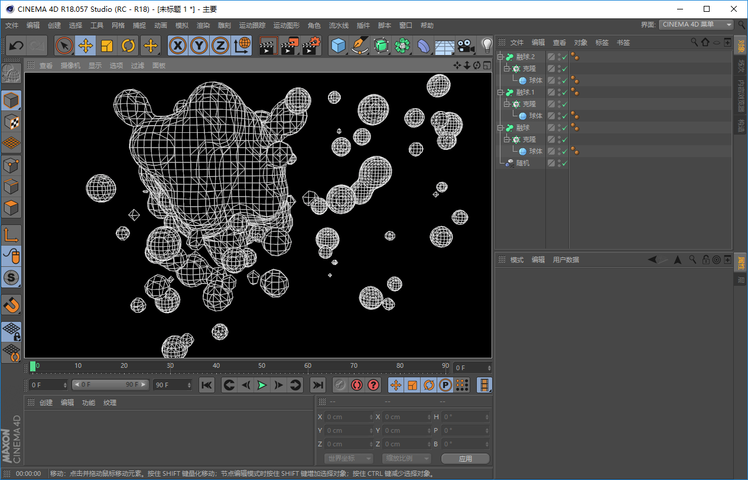Image resolution: width=748 pixels, height=480 pixels.
Task: Switch to Model mode cube icon
Action: click(11, 101)
